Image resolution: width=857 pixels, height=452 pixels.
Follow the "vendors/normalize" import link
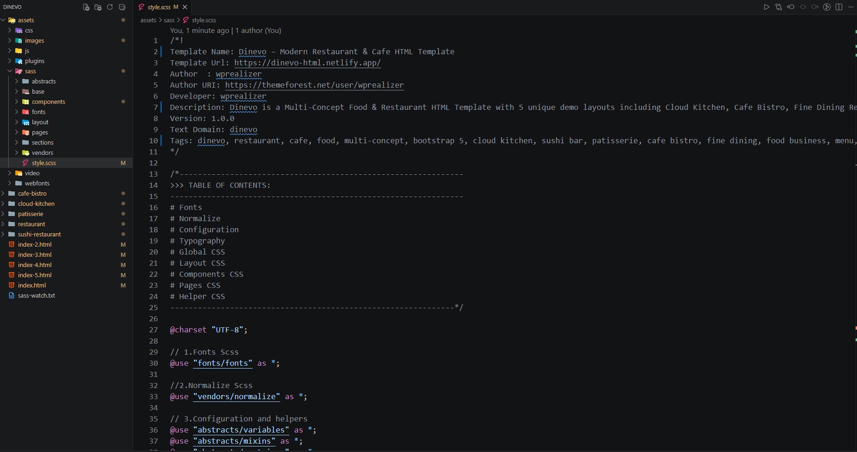point(236,396)
